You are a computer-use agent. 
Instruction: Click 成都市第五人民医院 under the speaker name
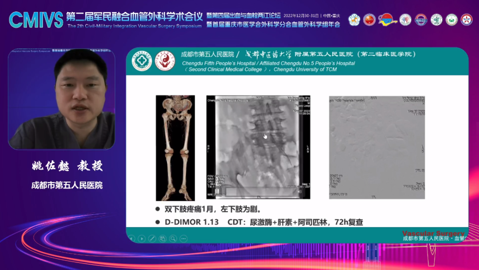[x=67, y=185]
